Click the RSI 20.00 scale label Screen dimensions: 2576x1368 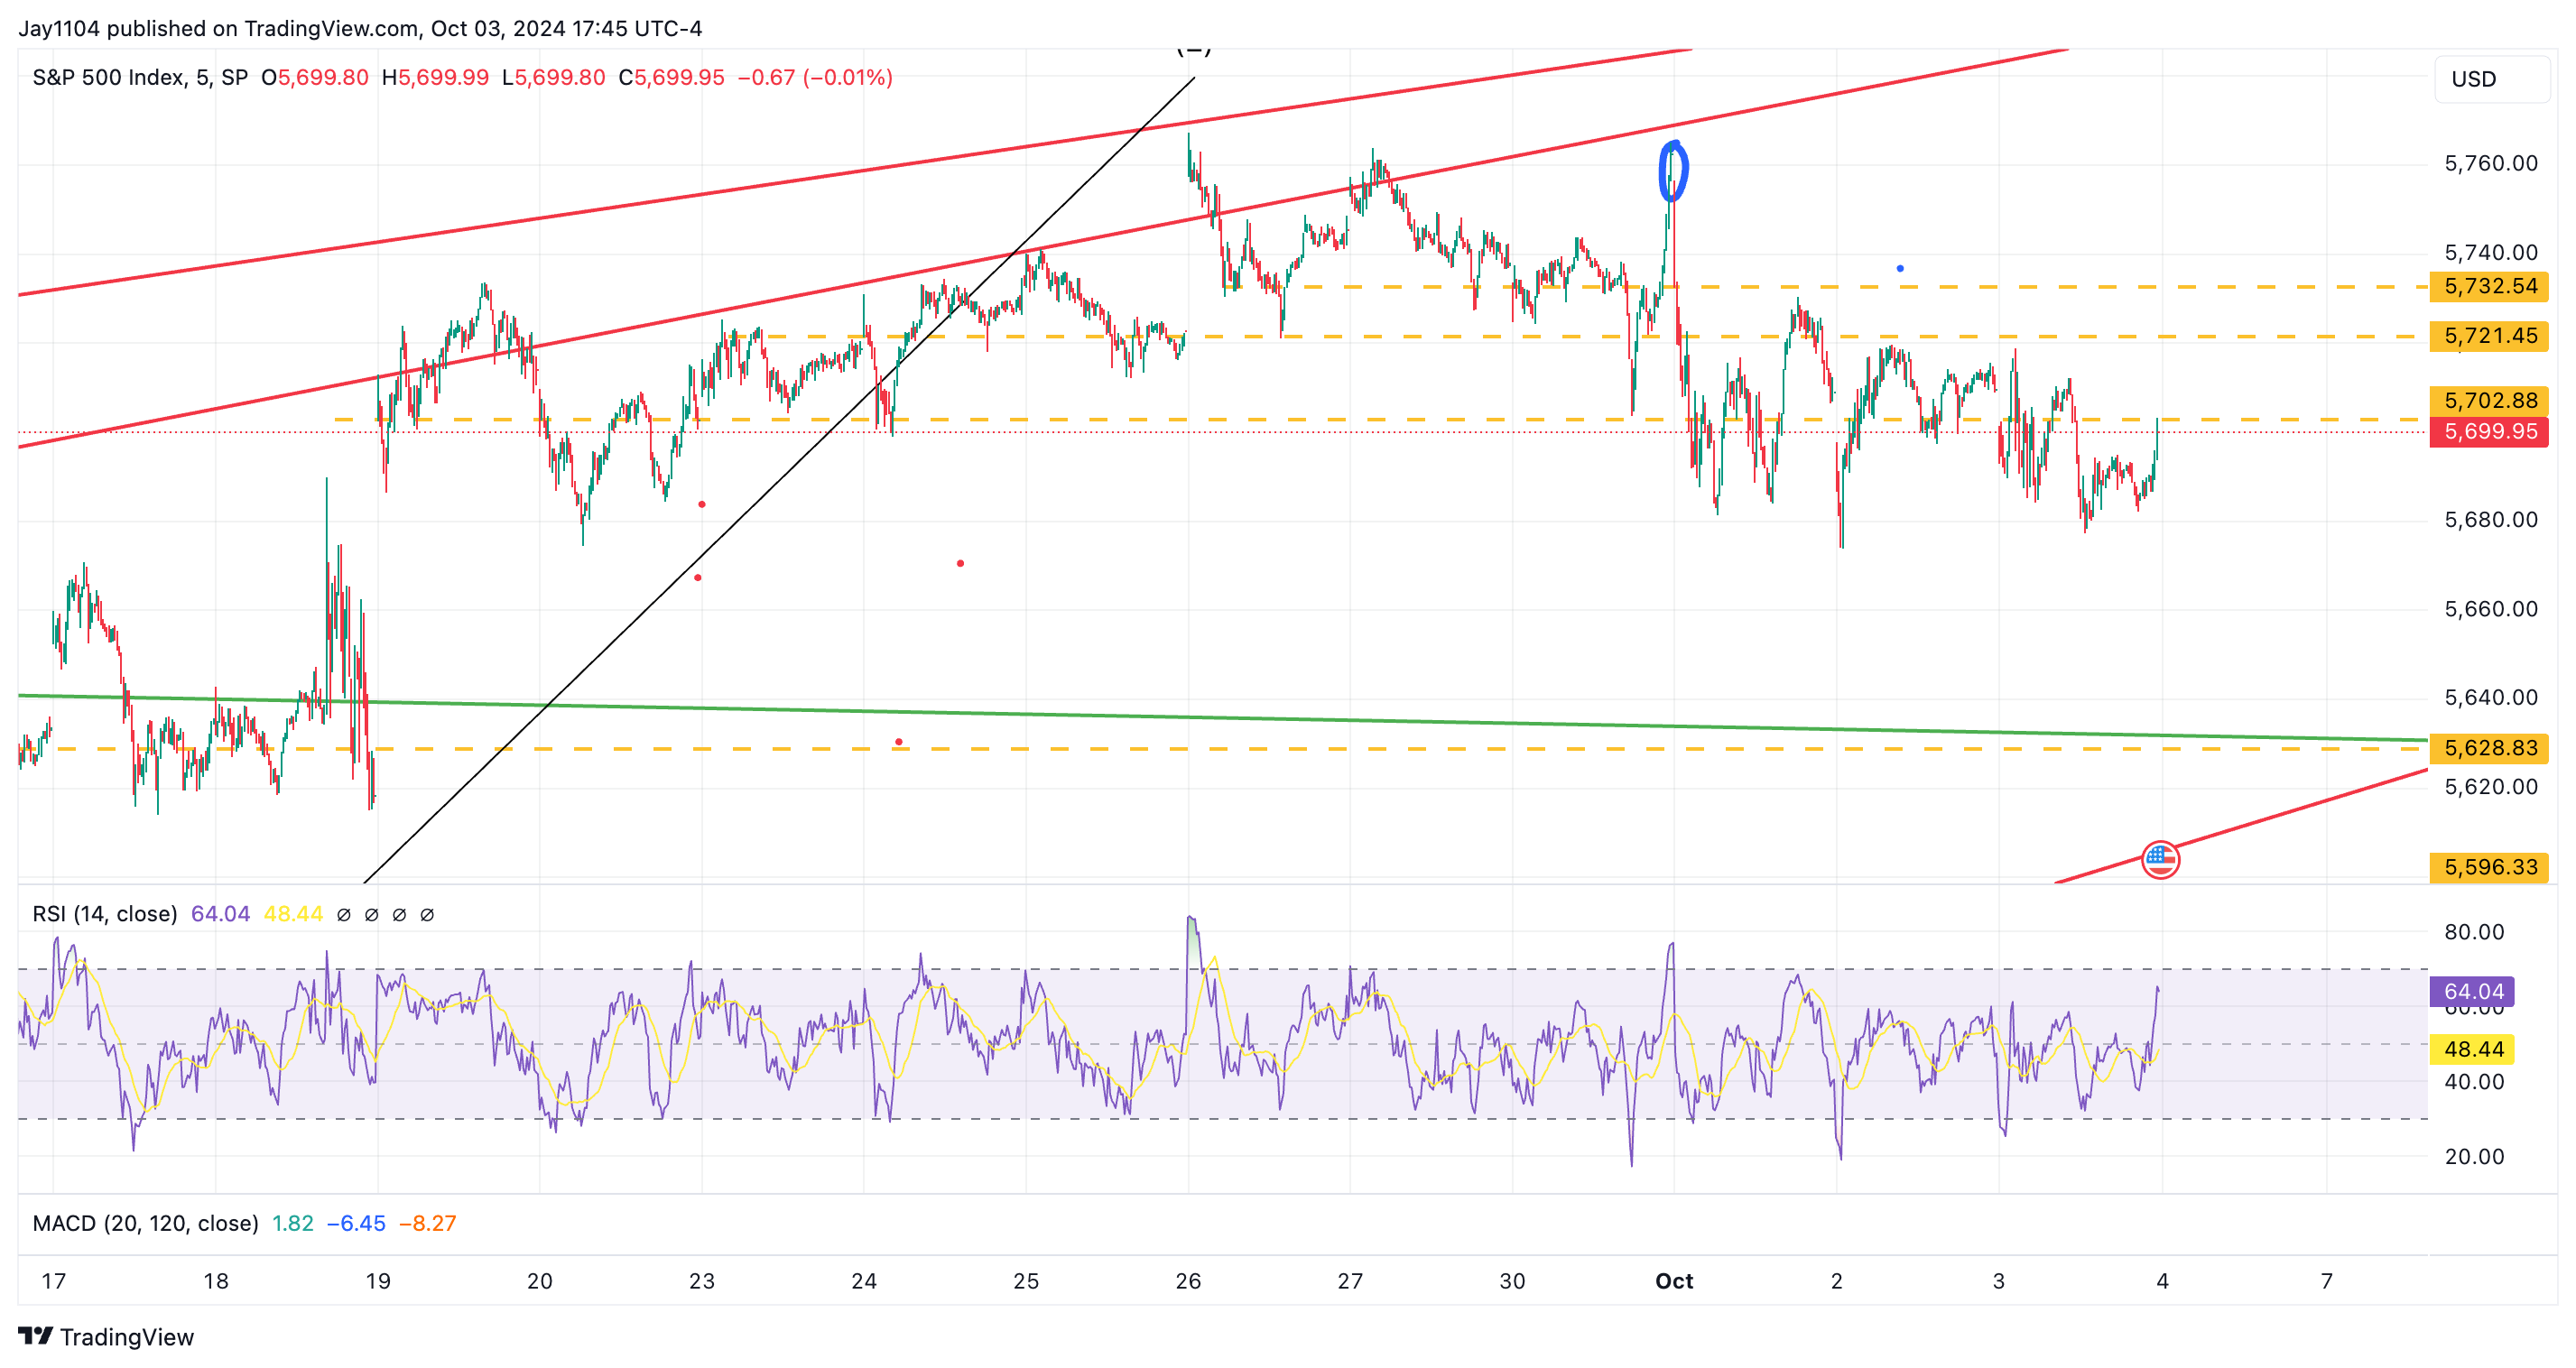click(x=2474, y=1157)
